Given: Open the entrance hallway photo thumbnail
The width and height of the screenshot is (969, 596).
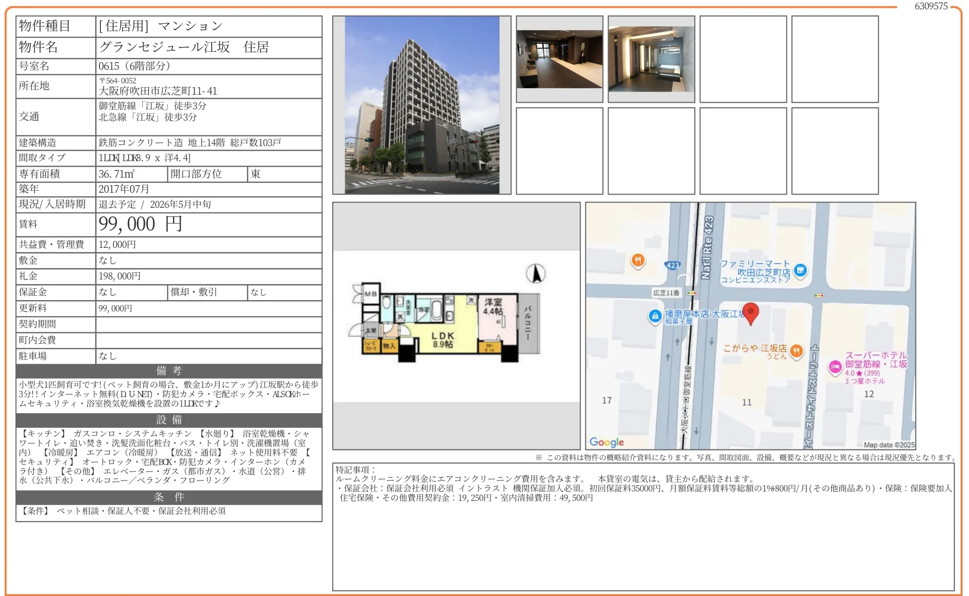Looking at the screenshot, I should click(x=651, y=59).
